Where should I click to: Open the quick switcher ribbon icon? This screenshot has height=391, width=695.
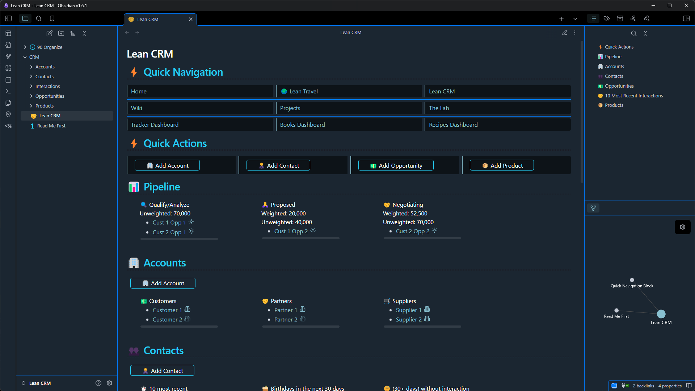click(8, 45)
